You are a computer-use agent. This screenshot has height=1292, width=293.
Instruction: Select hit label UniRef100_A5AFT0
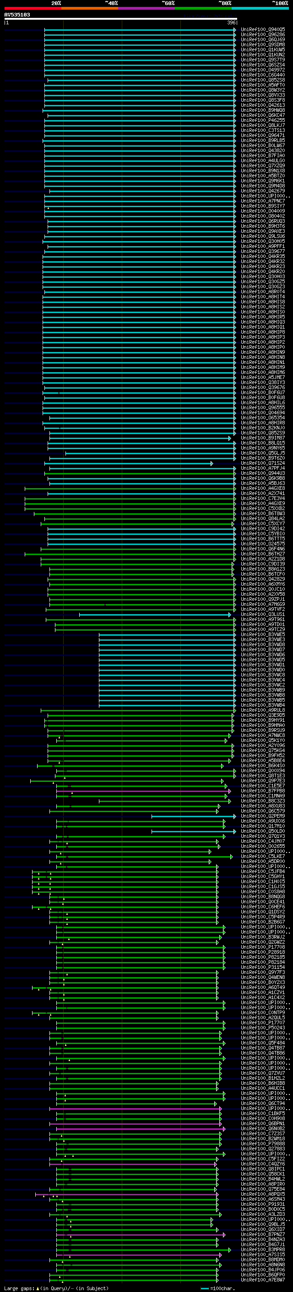263,85
